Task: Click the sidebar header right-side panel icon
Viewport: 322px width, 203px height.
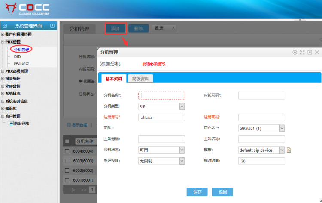Action: coord(52,26)
